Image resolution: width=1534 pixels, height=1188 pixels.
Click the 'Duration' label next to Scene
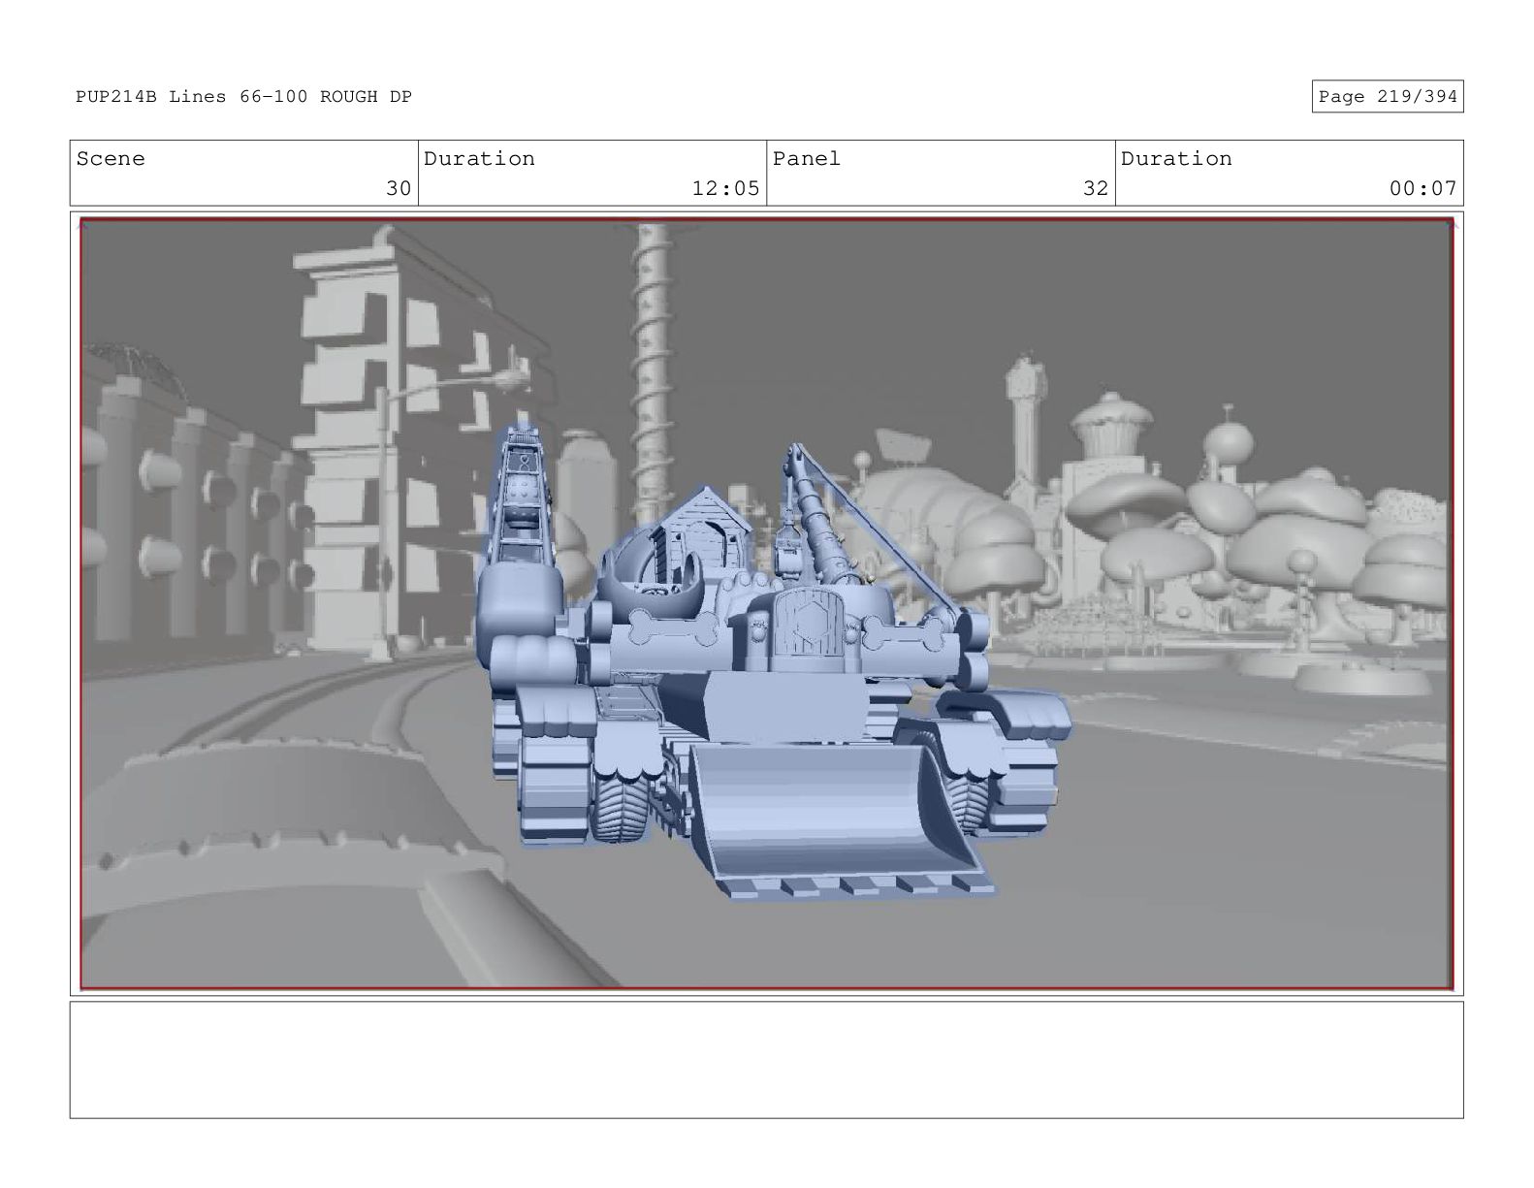pyautogui.click(x=479, y=159)
